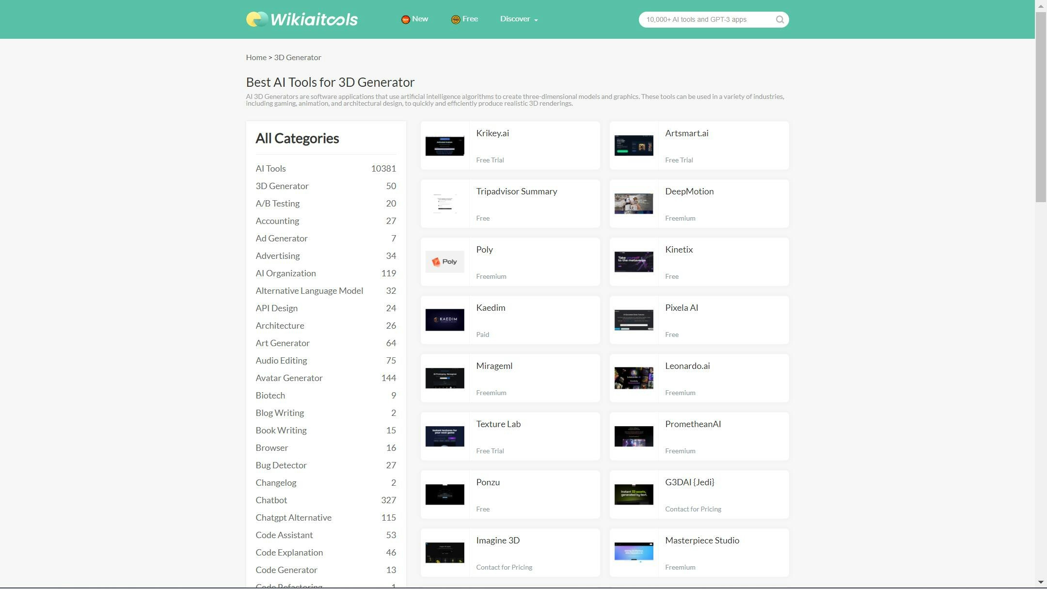Open the Krikey.ai tool title
This screenshot has height=589, width=1047.
tap(492, 133)
